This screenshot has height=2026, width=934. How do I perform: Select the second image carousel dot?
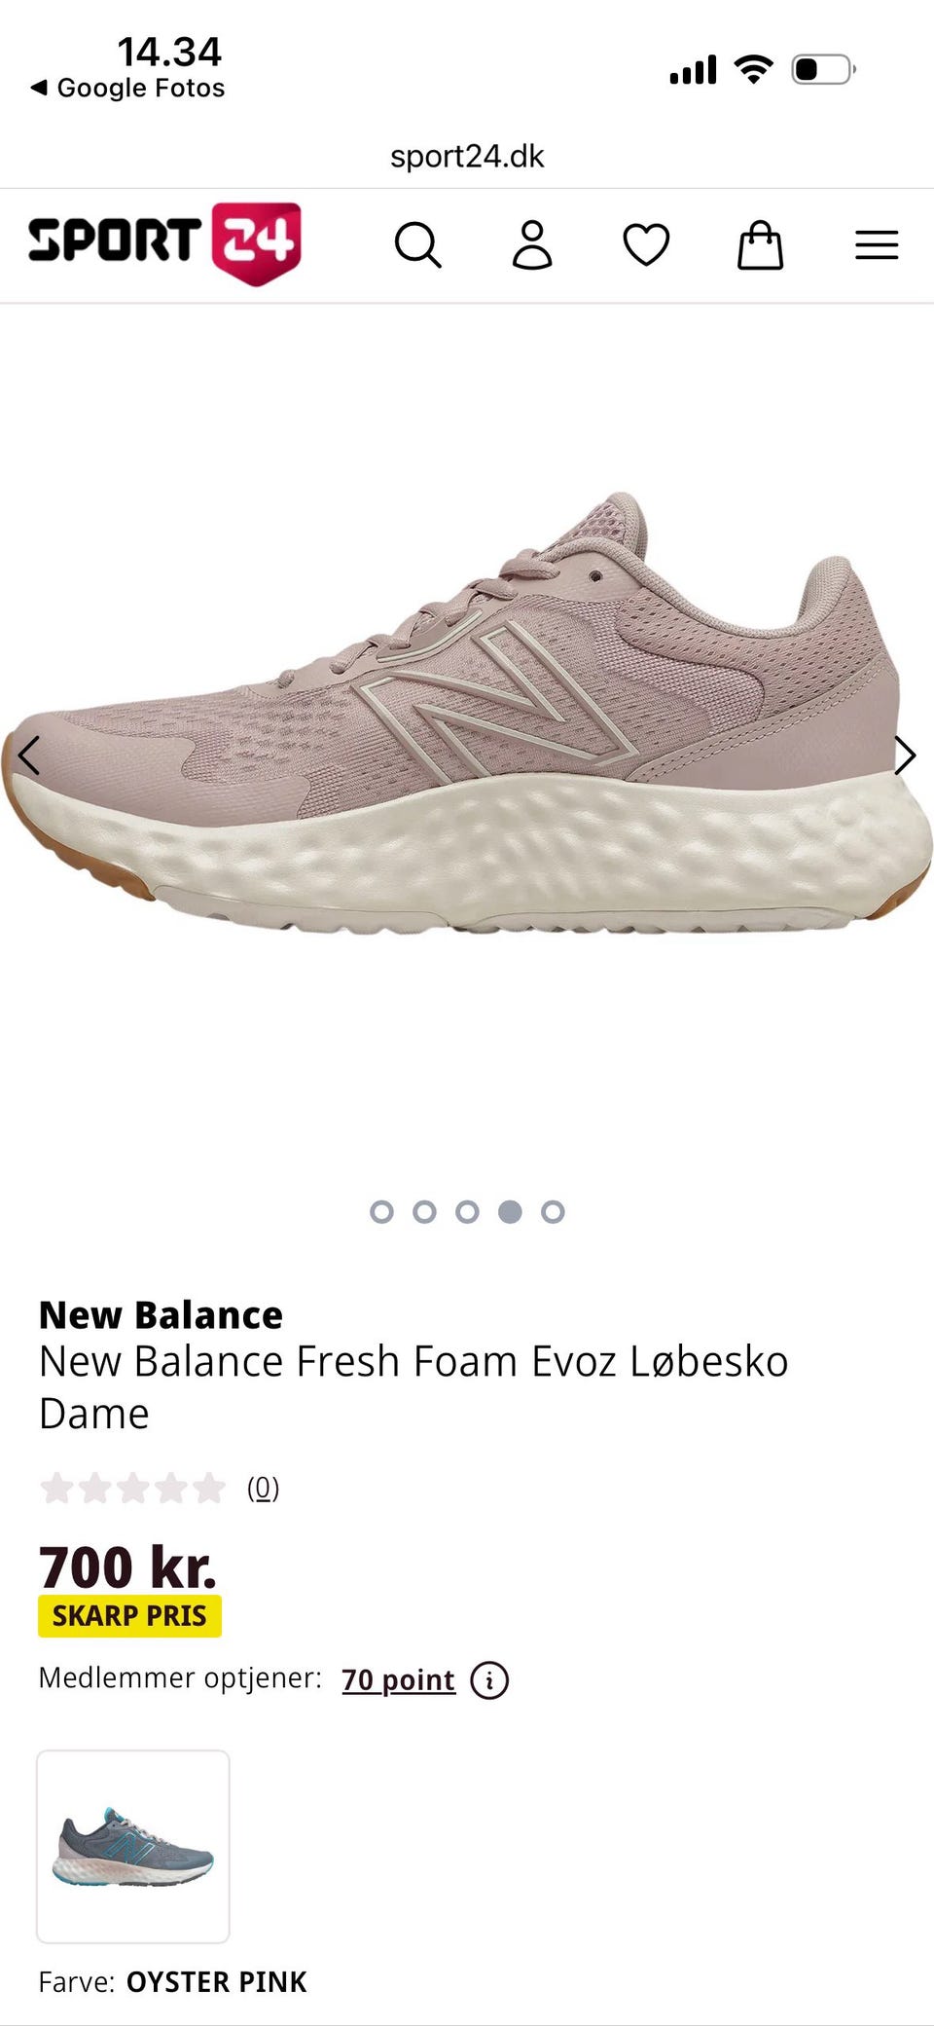click(x=424, y=1211)
